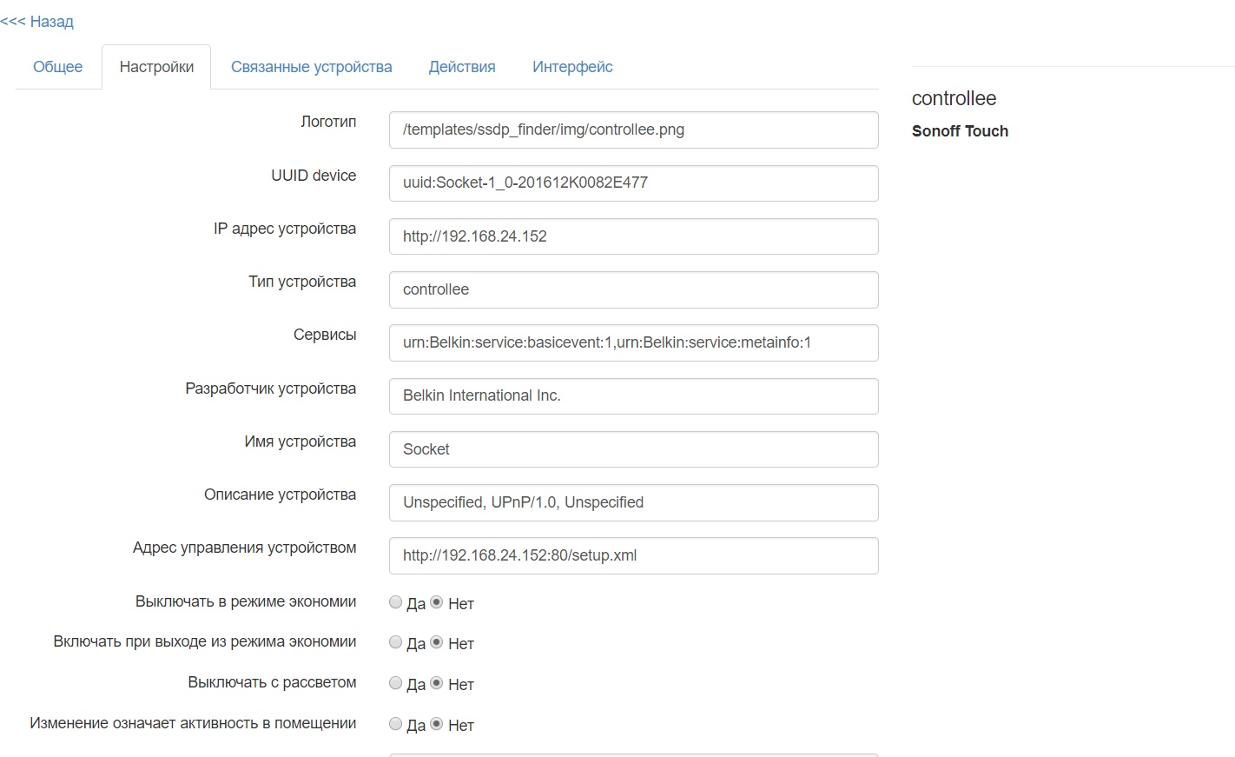Screen dimensions: 1235x757
Task: Edit the Тип устройства field
Action: coord(633,289)
